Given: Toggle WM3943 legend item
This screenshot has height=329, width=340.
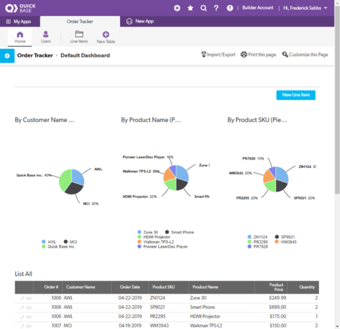Looking at the screenshot, I should pos(286,242).
